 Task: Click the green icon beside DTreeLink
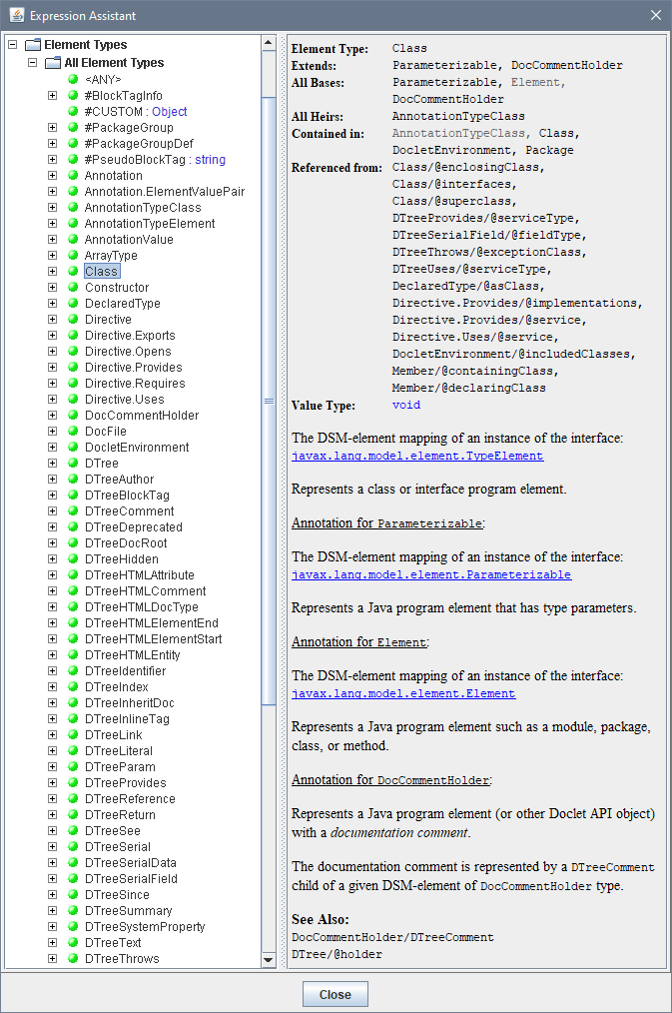click(73, 735)
